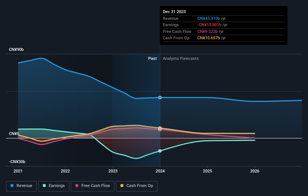Click the 2021 axis label
The height and width of the screenshot is (196, 308).
pyautogui.click(x=18, y=171)
